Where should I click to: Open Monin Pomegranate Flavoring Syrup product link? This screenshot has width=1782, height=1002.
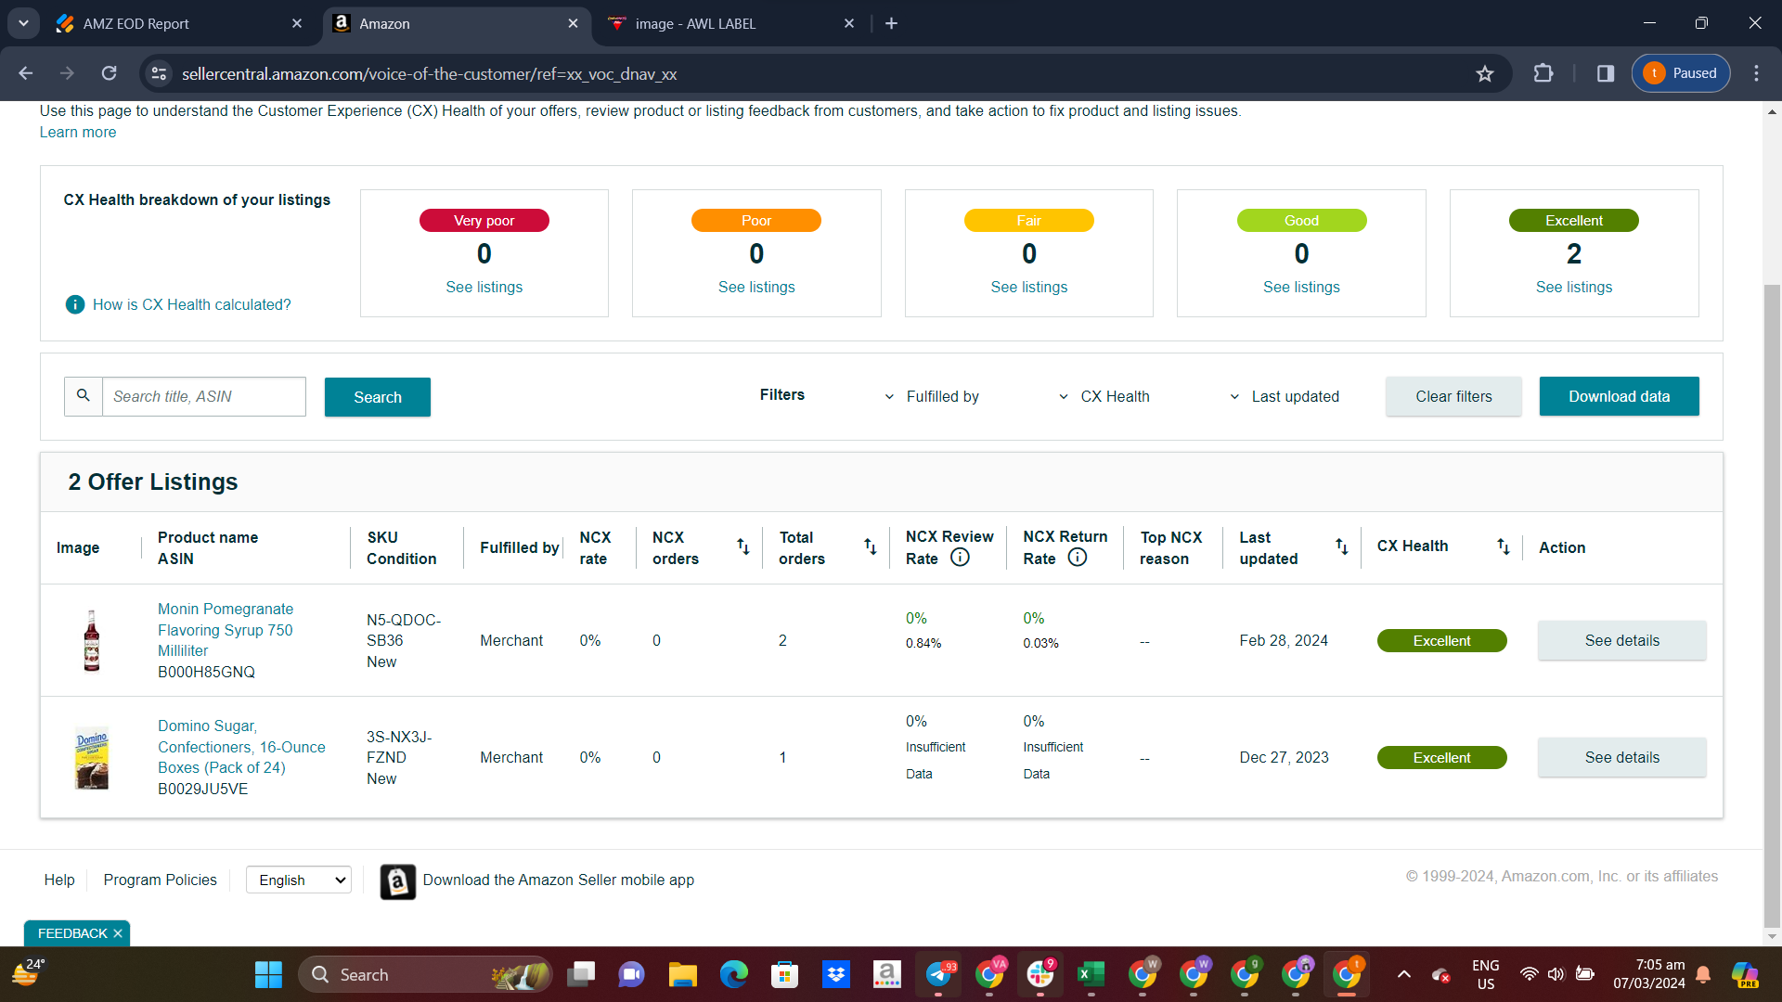pyautogui.click(x=226, y=629)
